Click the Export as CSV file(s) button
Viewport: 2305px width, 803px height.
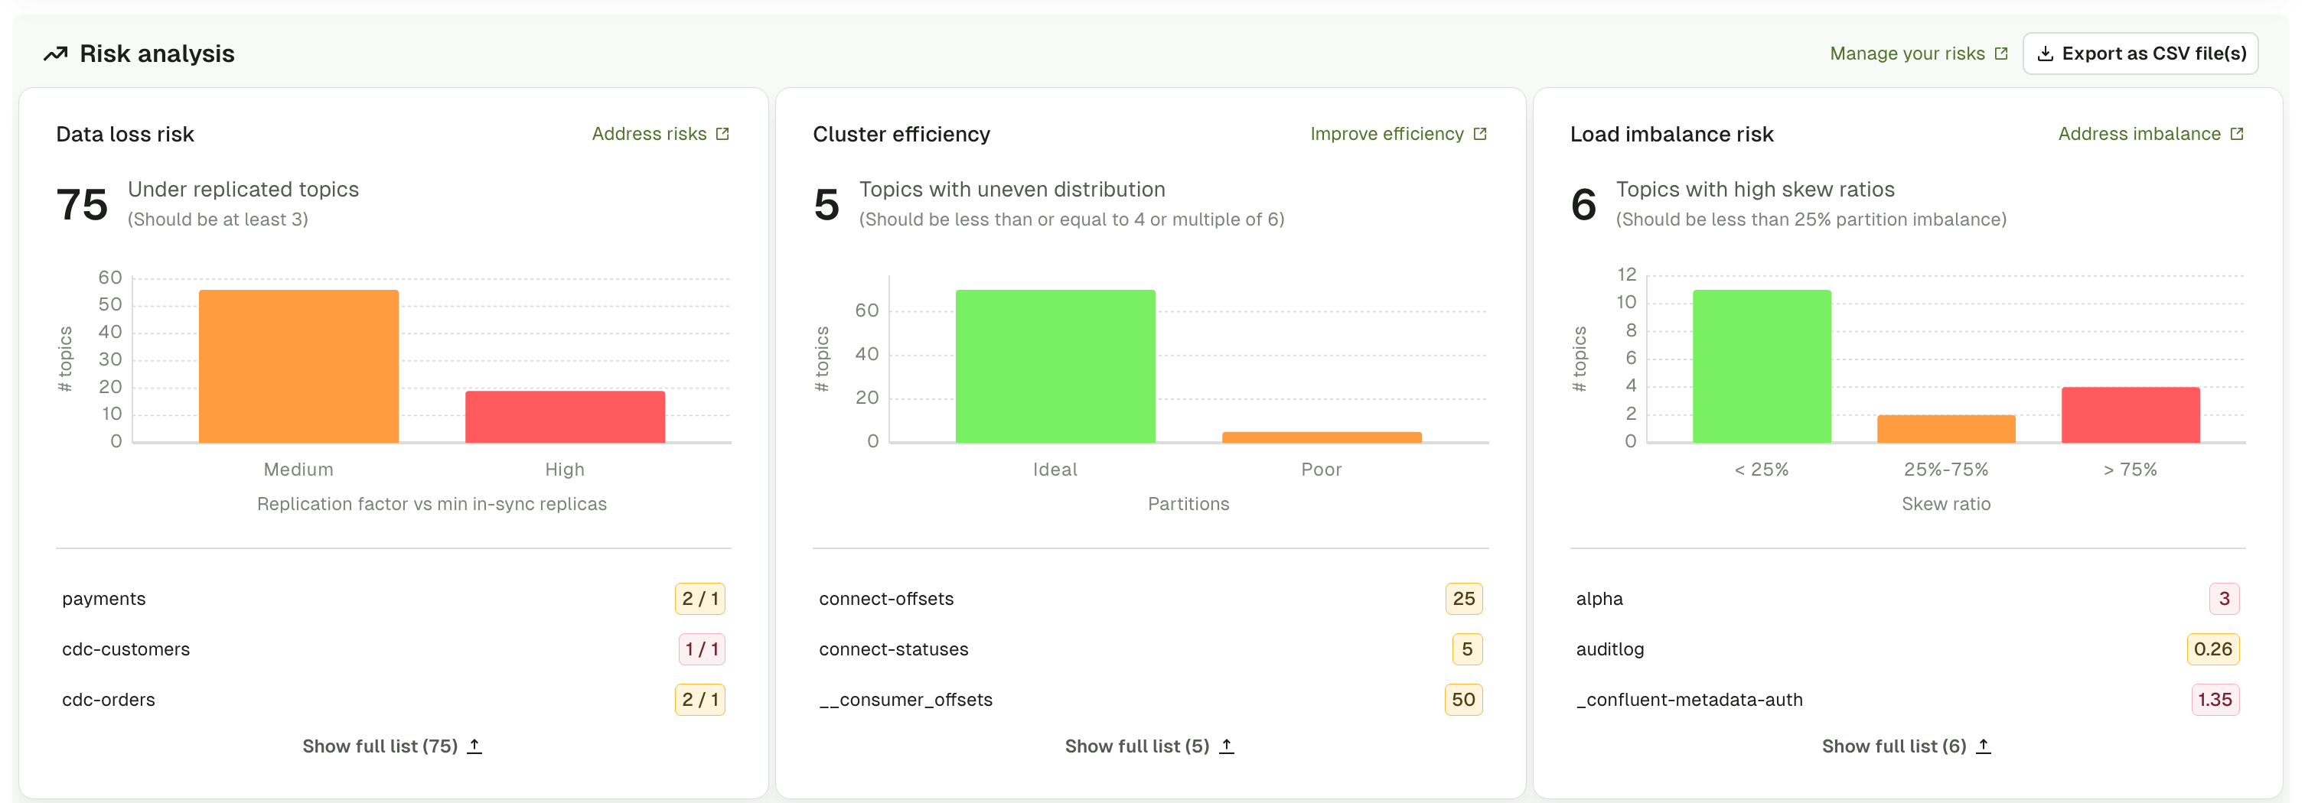tap(2140, 53)
